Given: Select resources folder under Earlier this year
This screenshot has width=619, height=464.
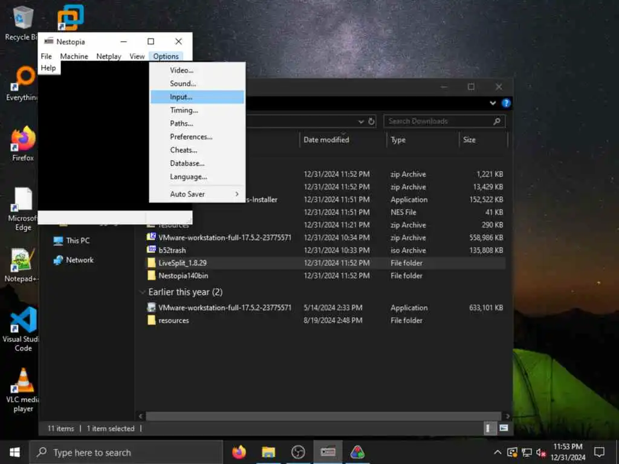Looking at the screenshot, I should pos(326,320).
